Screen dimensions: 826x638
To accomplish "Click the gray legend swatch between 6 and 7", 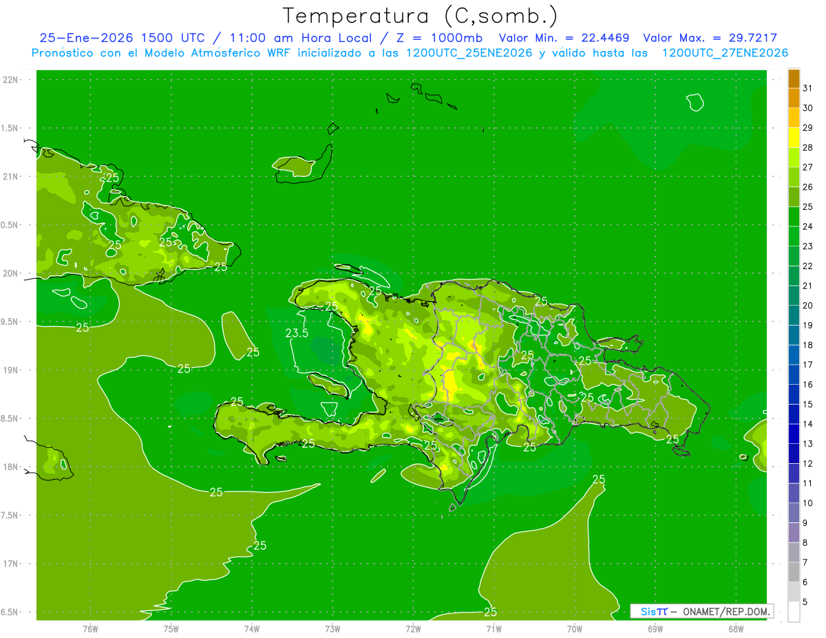I will click(794, 573).
